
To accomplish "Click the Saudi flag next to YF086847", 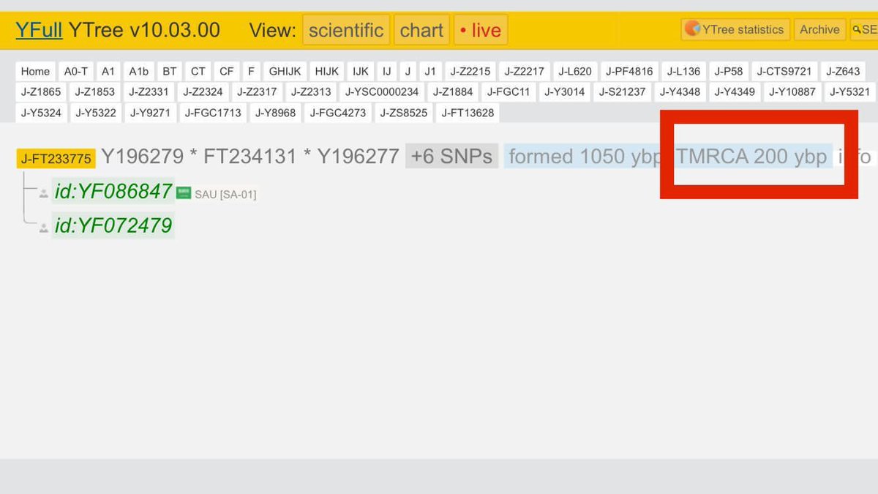I will click(x=184, y=192).
